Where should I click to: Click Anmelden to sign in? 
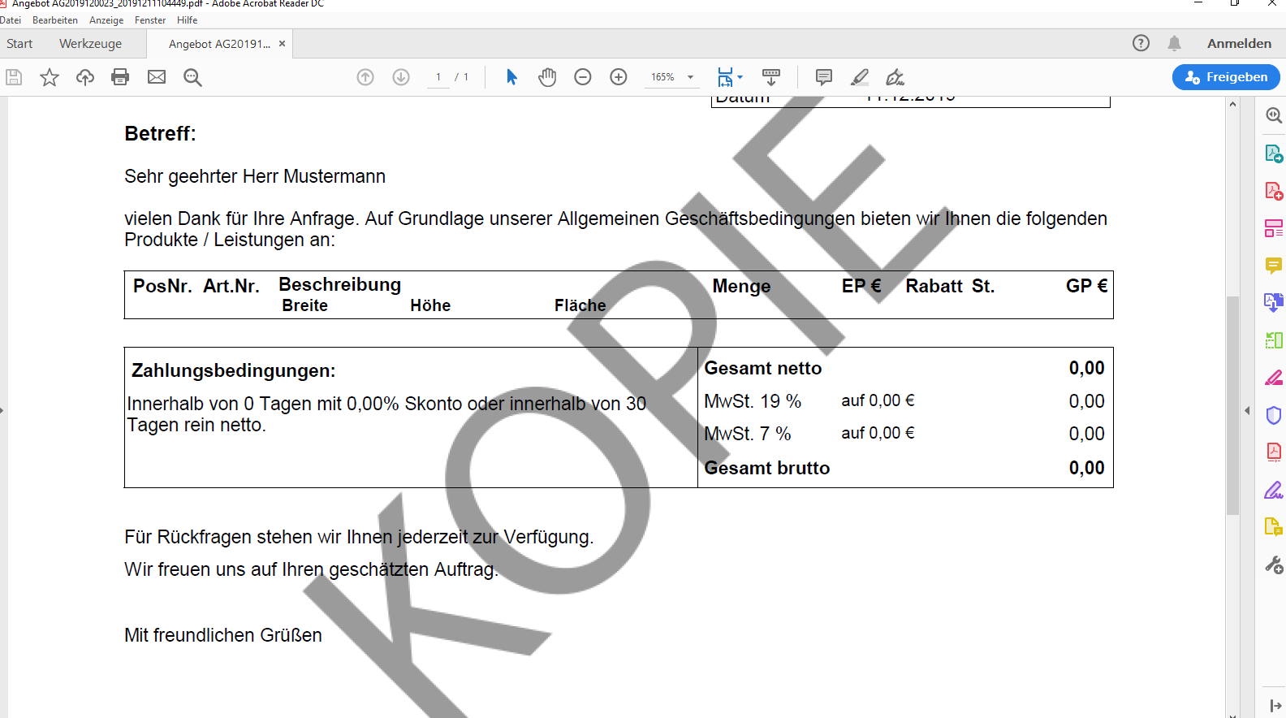pos(1239,44)
